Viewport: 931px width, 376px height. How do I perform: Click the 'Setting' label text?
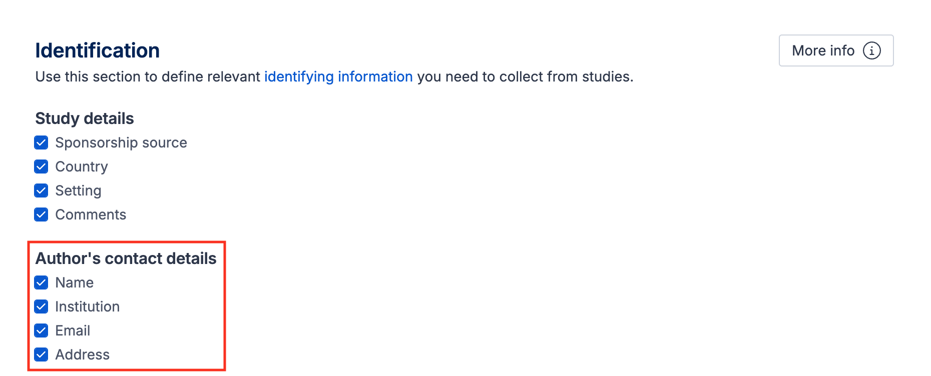(x=78, y=190)
